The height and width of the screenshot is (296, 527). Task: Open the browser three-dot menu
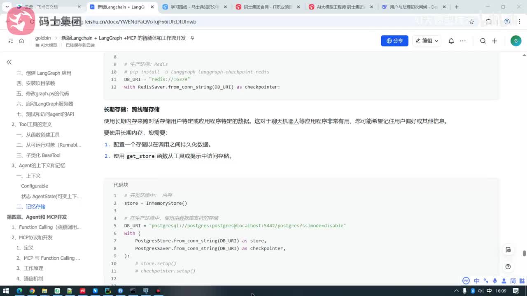[x=520, y=22]
